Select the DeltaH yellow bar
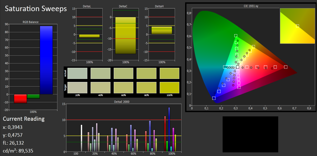This screenshot has width=317, height=156. click(162, 30)
